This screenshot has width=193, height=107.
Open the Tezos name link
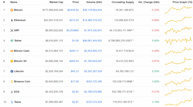click(17, 102)
